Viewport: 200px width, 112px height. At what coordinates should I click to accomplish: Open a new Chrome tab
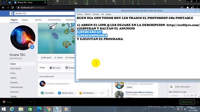click(51, 2)
